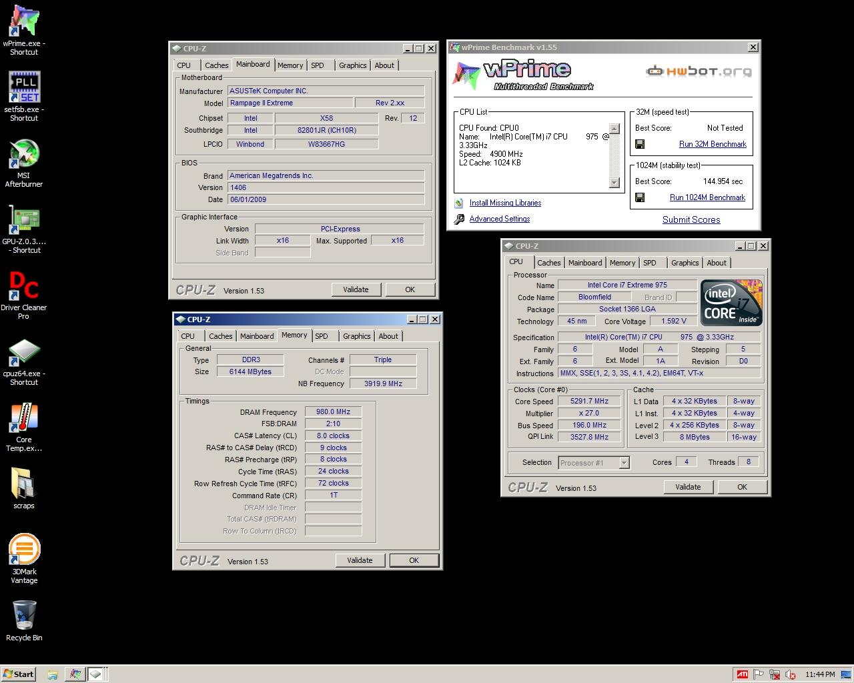Image resolution: width=854 pixels, height=683 pixels.
Task: Open the cpuz64.exe desktop shortcut
Action: tap(24, 361)
